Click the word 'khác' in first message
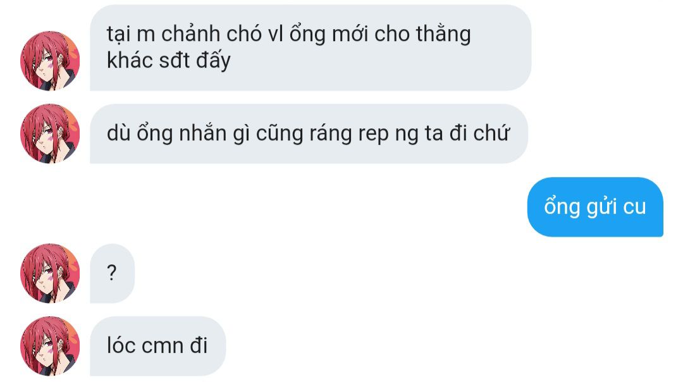The height and width of the screenshot is (382, 683). point(130,60)
